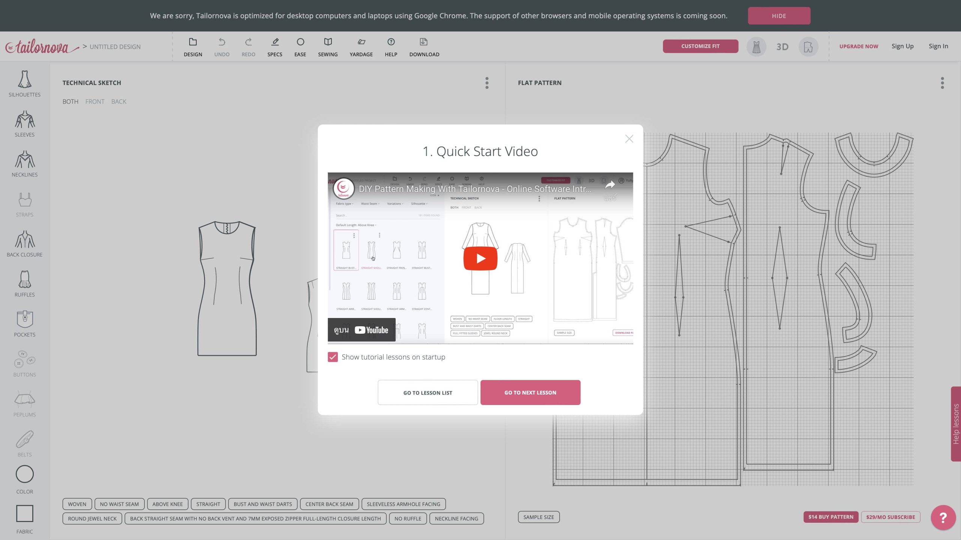Click the Go To Lesson List button
Viewport: 961px width, 540px height.
428,392
